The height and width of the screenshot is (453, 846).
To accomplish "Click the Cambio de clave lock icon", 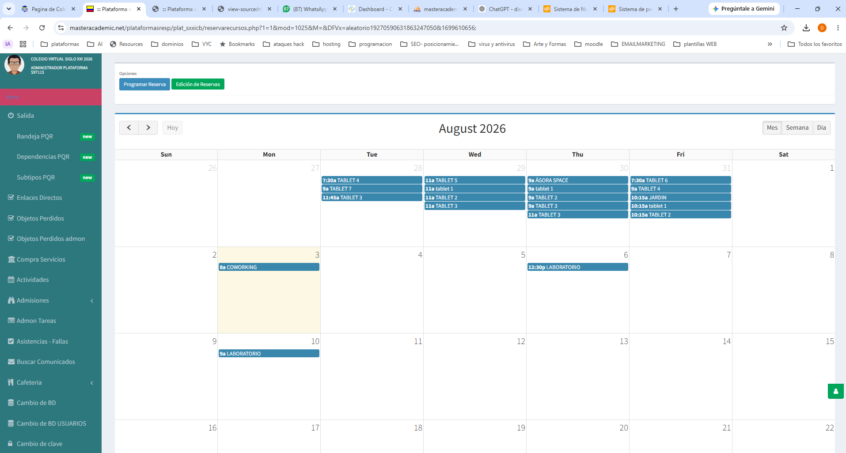I will (10, 444).
